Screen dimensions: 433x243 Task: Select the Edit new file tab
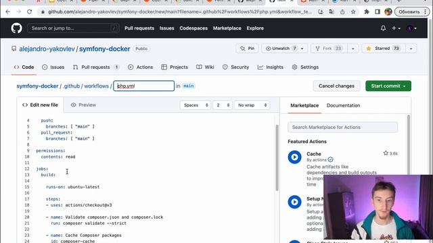pos(40,105)
